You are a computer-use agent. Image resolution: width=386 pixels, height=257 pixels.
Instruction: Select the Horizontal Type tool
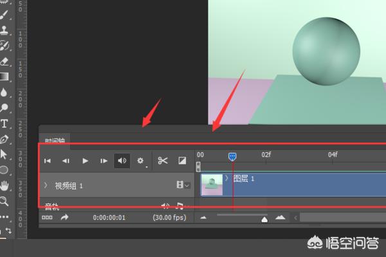tap(5, 124)
